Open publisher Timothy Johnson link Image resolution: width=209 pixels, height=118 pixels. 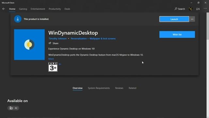tap(57, 39)
